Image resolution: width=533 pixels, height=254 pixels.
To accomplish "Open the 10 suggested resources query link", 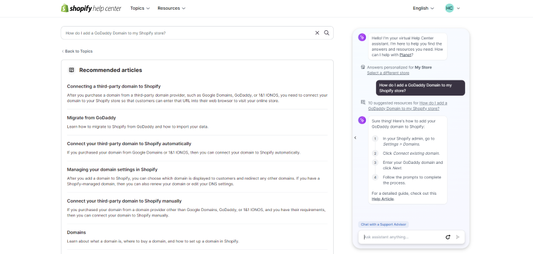I will click(x=408, y=106).
